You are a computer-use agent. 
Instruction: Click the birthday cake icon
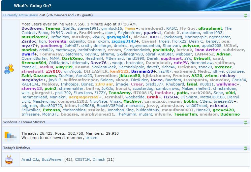tap(9, 160)
